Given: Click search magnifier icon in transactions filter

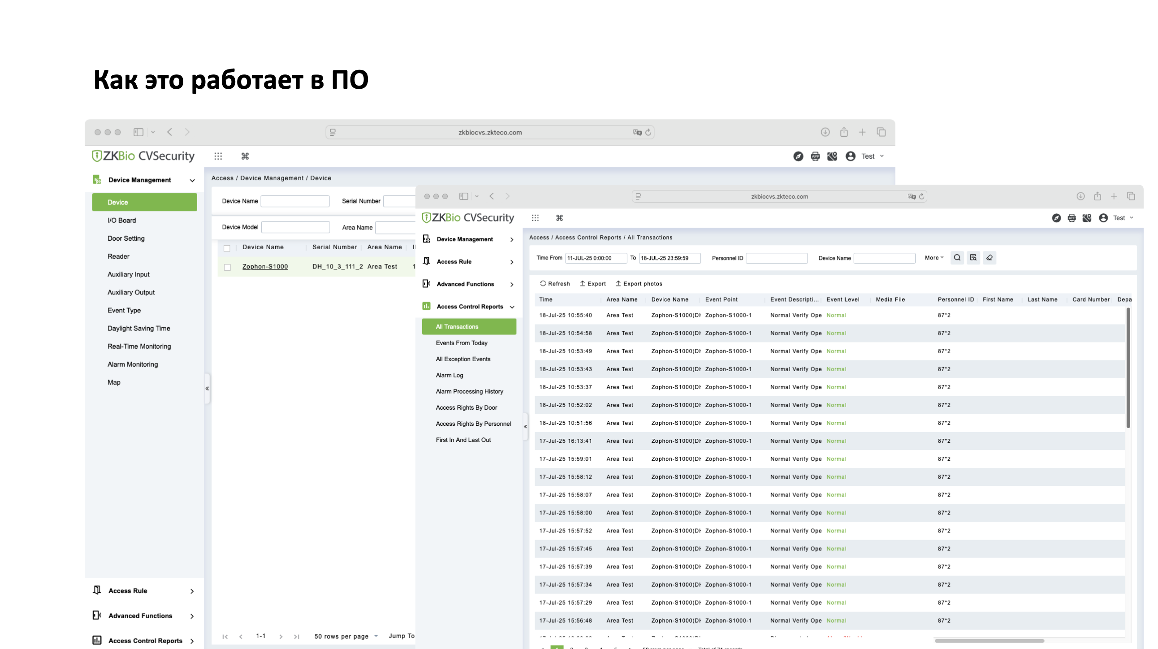Looking at the screenshot, I should coord(957,258).
